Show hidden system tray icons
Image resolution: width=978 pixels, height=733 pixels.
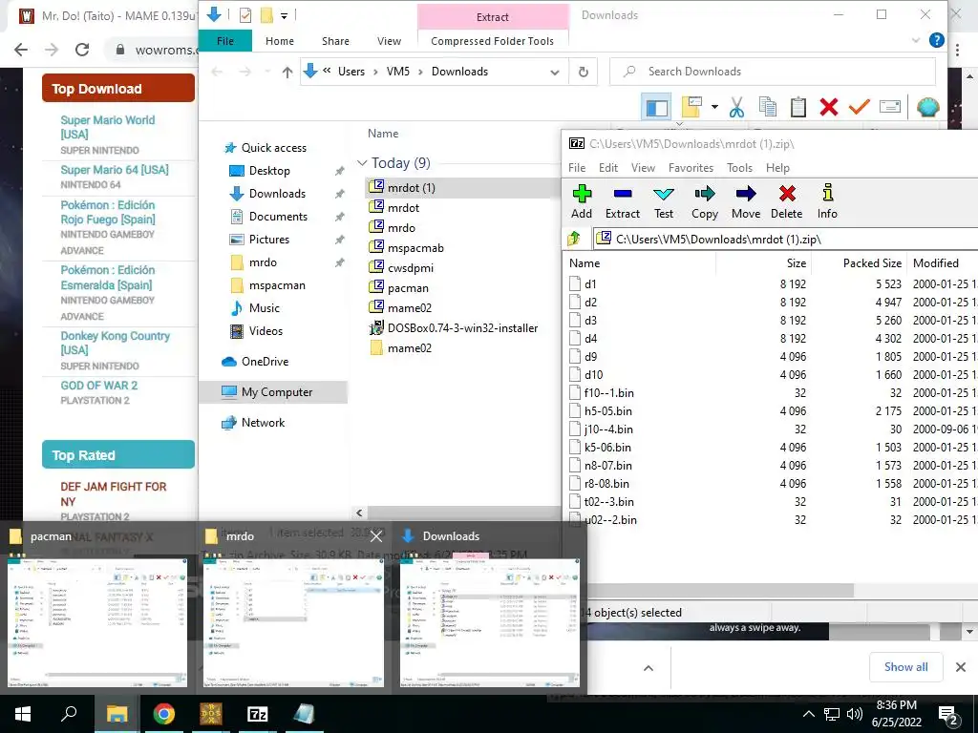pyautogui.click(x=808, y=714)
